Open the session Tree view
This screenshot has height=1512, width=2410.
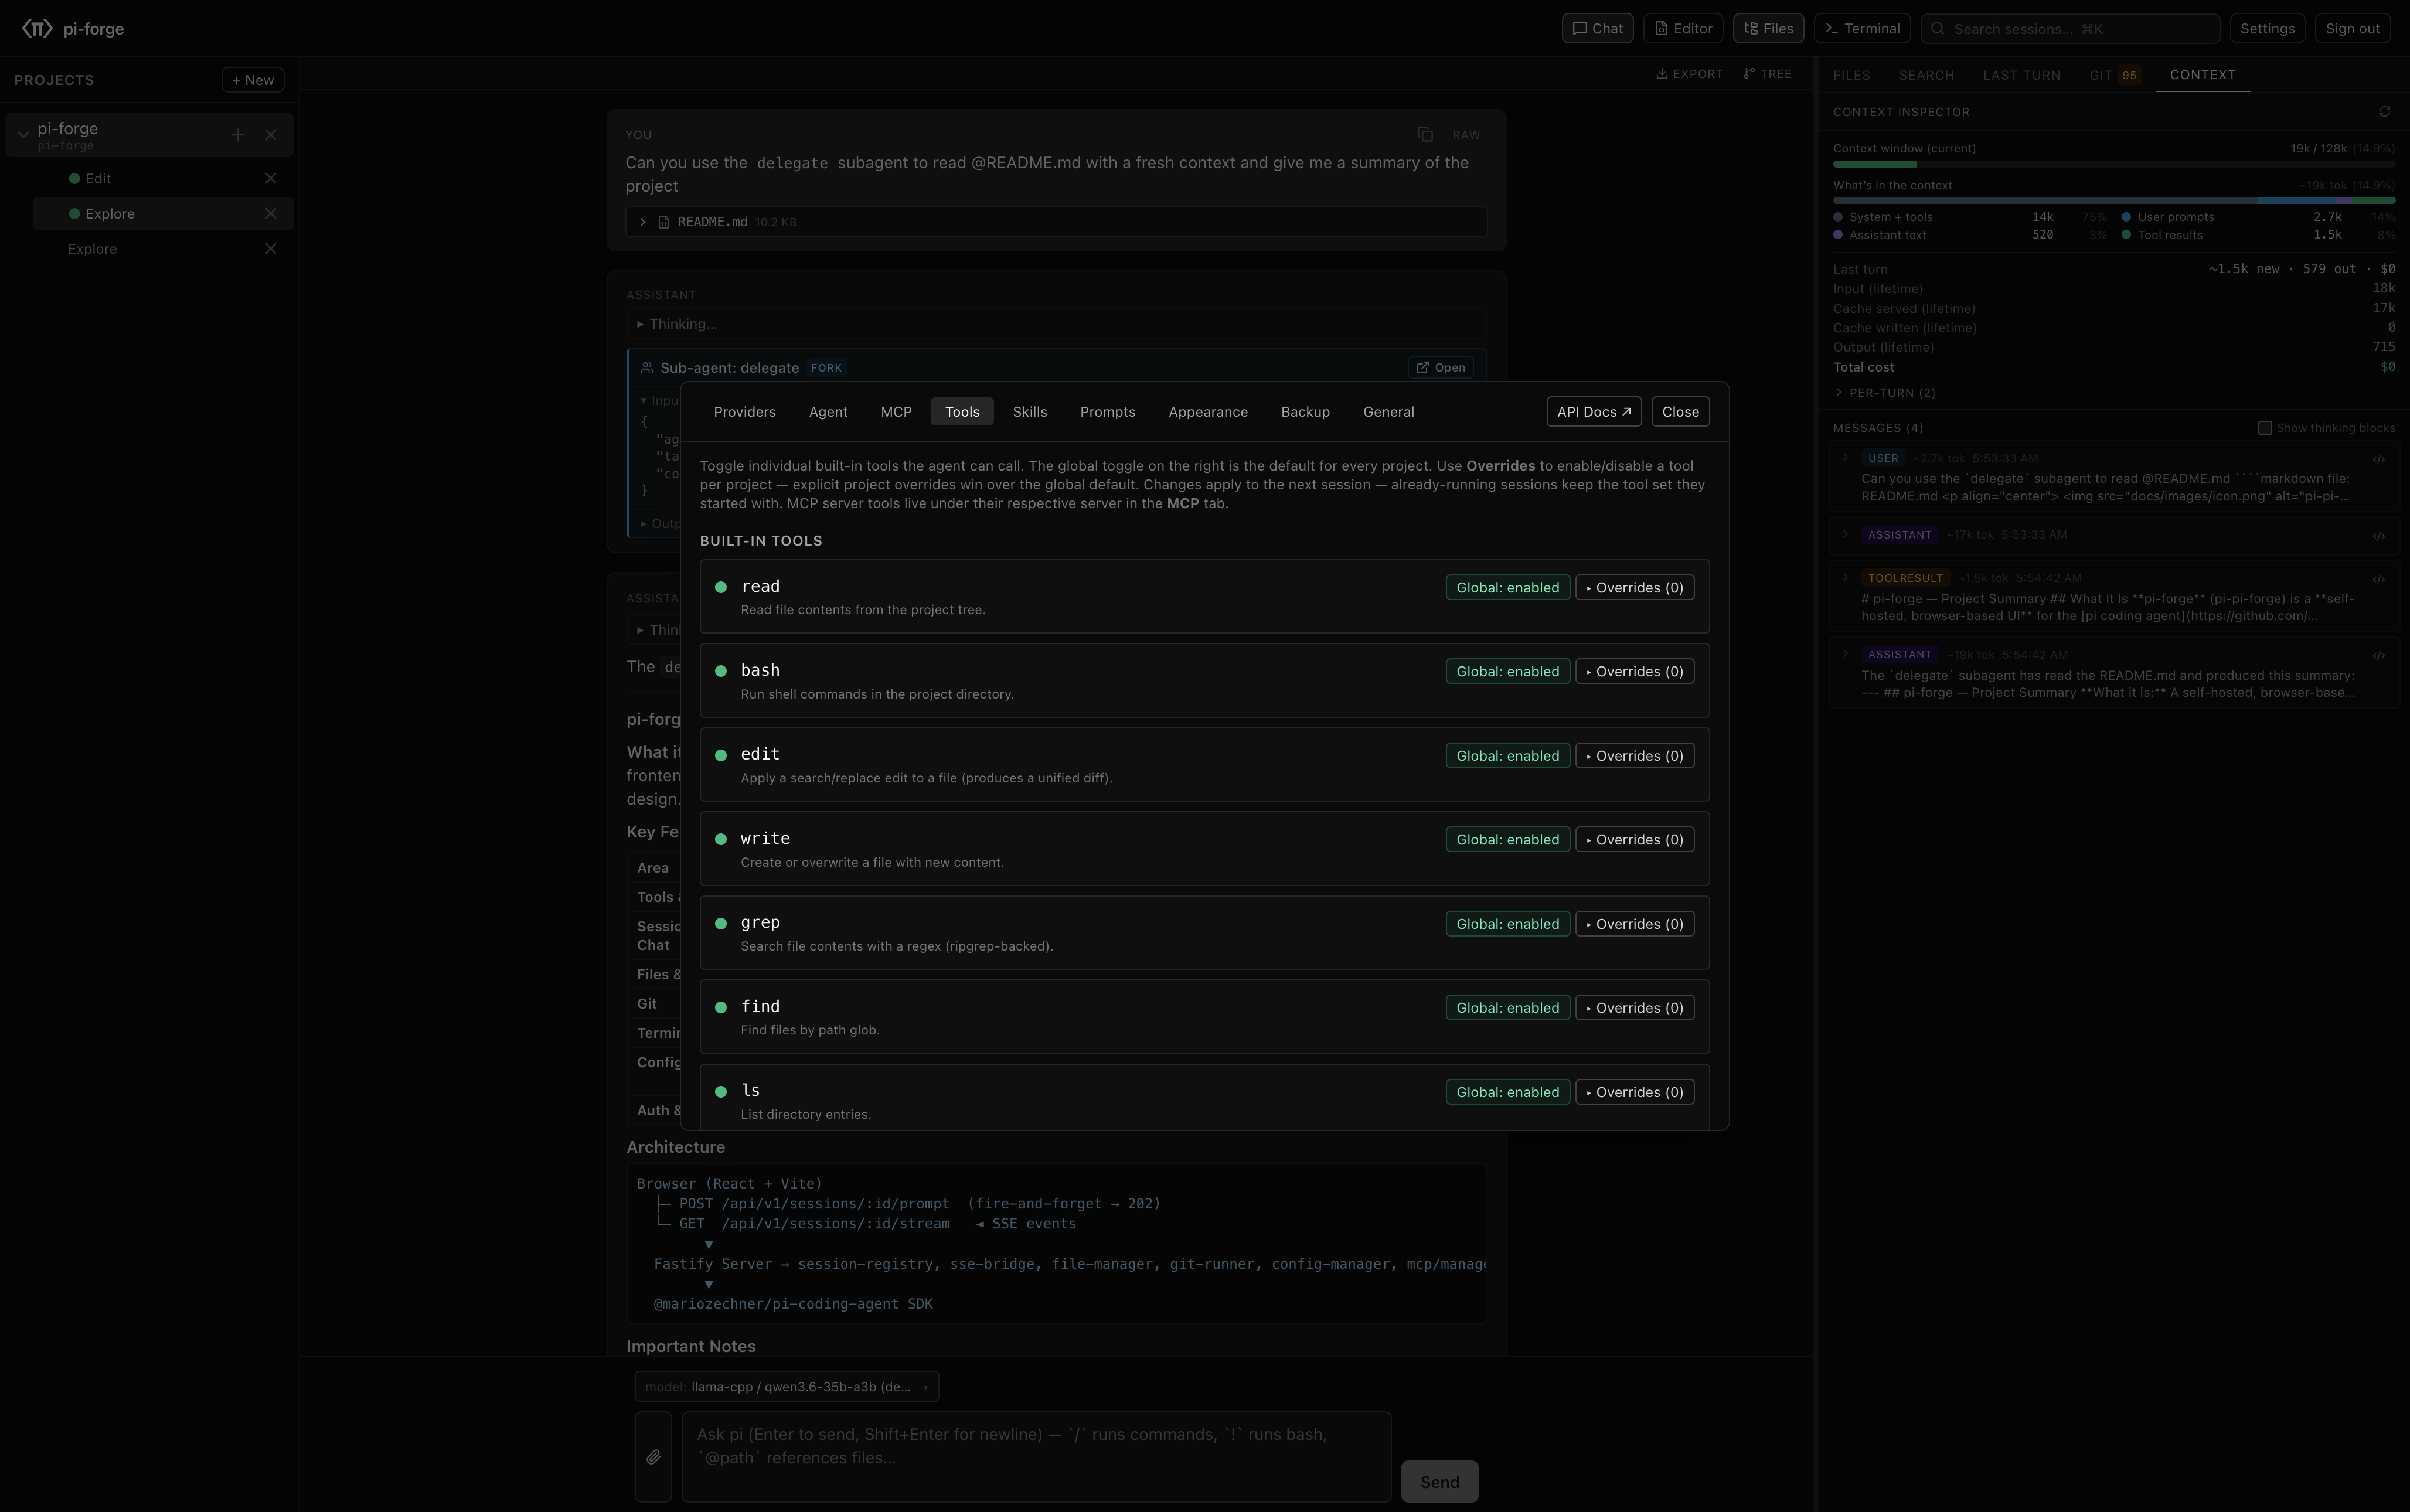point(1768,74)
